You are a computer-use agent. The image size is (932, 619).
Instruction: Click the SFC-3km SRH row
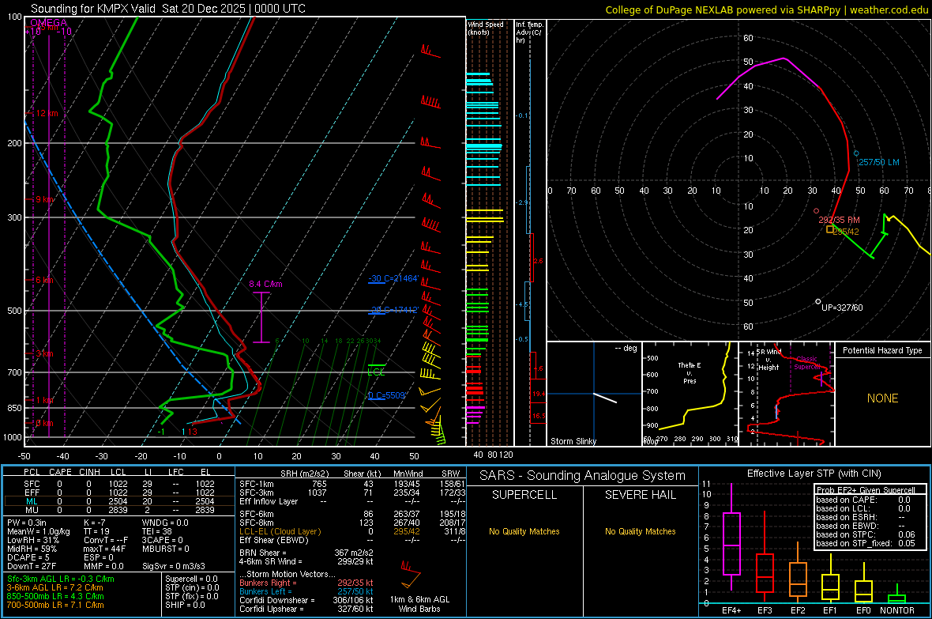(352, 493)
